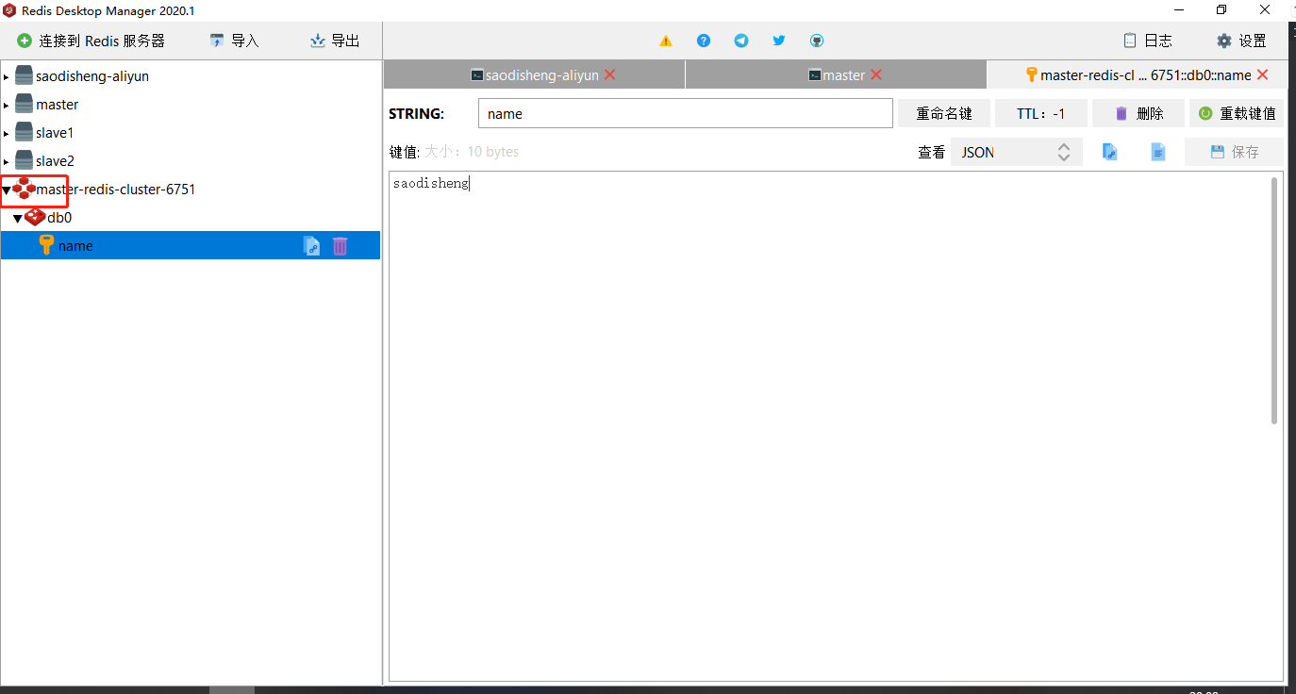Click the blue document value icon

tap(1158, 152)
